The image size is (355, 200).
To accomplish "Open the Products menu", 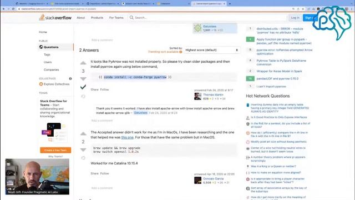I will (x=97, y=18).
